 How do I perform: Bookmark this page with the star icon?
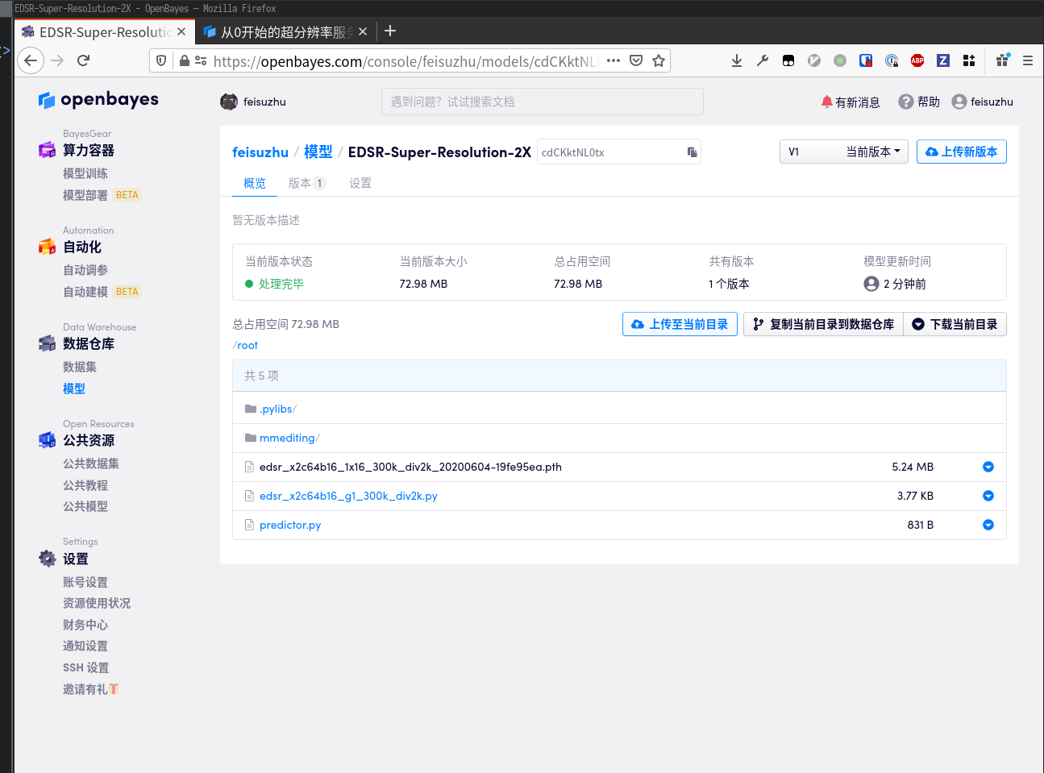(659, 60)
